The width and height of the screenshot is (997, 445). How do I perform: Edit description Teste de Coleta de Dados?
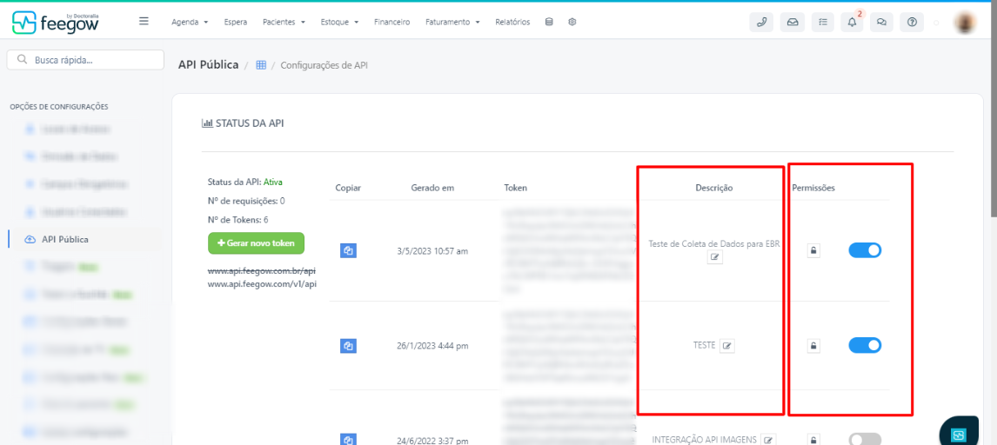point(715,257)
